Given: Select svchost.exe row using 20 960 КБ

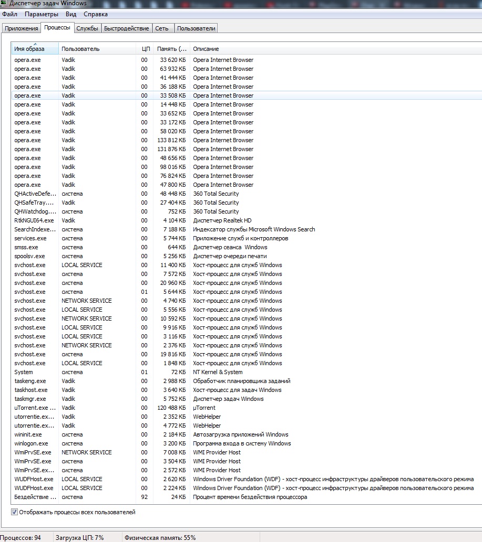Looking at the screenshot, I should (247, 283).
